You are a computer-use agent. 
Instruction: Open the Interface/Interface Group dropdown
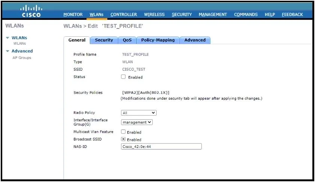[x=137, y=122]
